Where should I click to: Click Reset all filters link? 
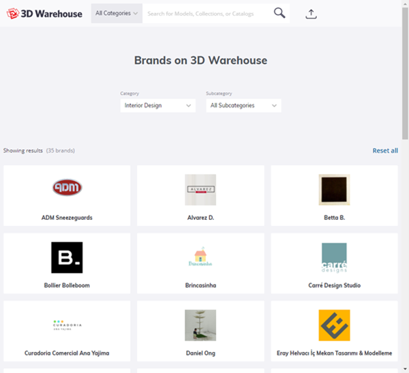385,150
